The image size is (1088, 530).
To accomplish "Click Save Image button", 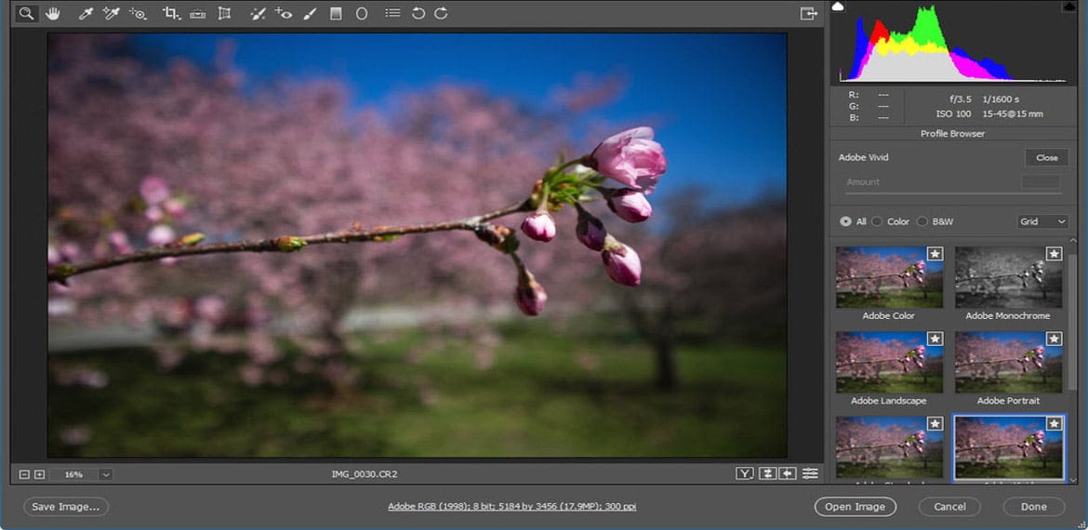I will point(66,507).
